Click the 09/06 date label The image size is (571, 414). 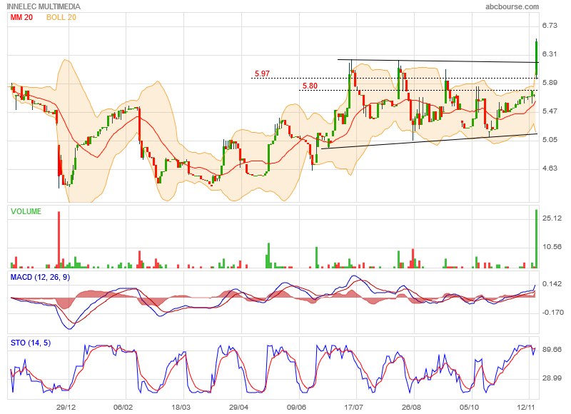[x=296, y=407]
